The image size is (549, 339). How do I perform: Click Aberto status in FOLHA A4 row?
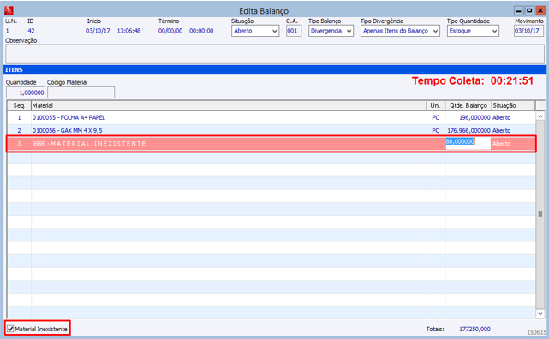click(x=501, y=117)
